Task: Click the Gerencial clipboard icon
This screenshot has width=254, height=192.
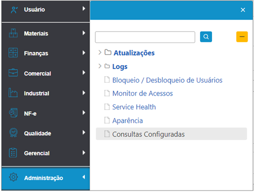Action: click(13, 152)
